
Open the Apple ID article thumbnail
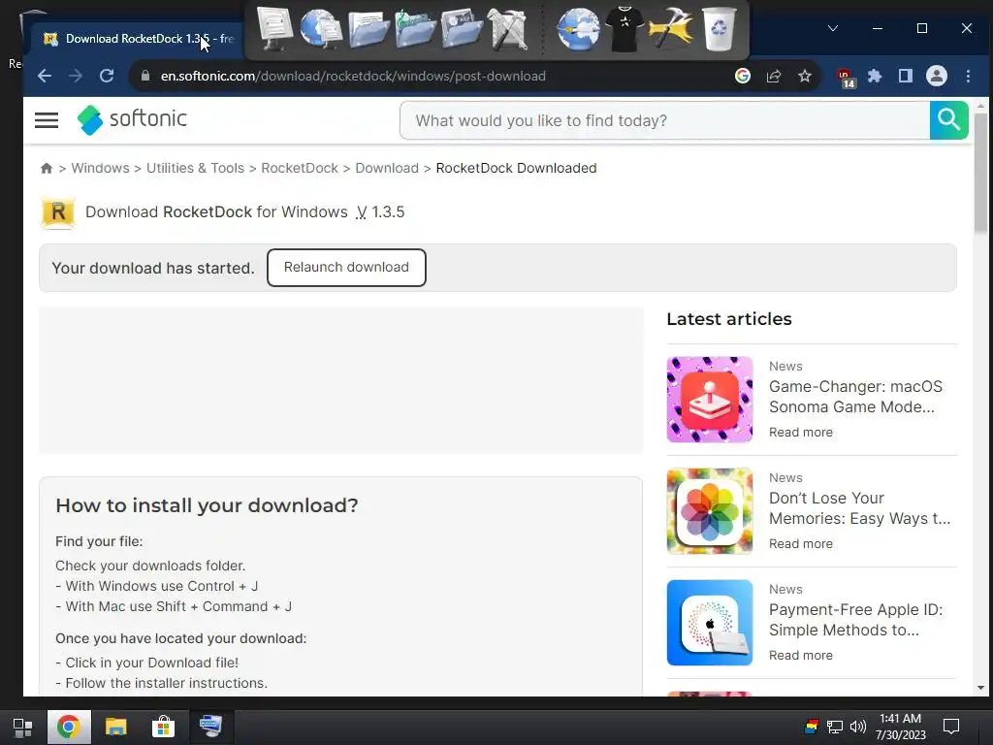[x=709, y=622]
